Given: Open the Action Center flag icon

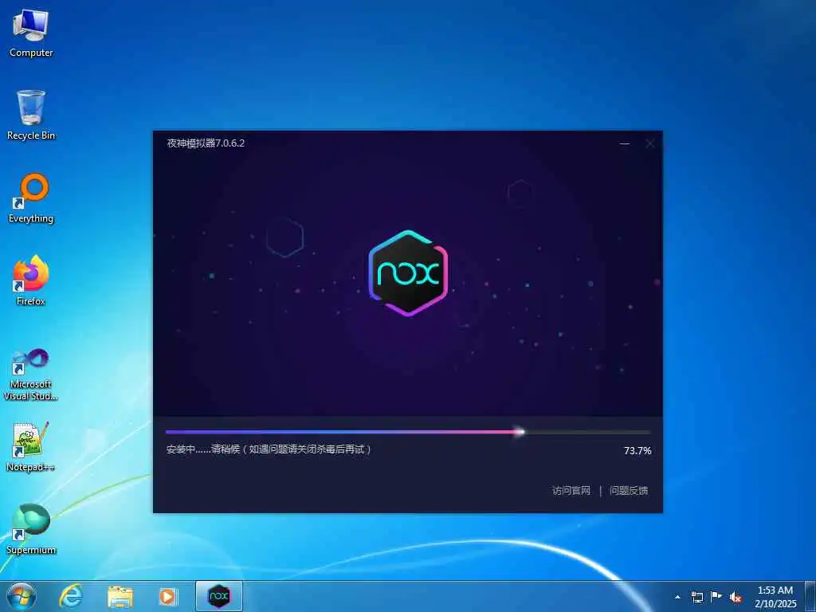Looking at the screenshot, I should tap(716, 596).
